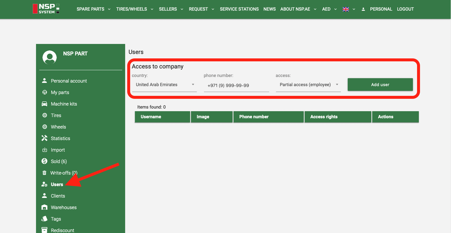Click the garage icon beside Warehouses

(45, 207)
